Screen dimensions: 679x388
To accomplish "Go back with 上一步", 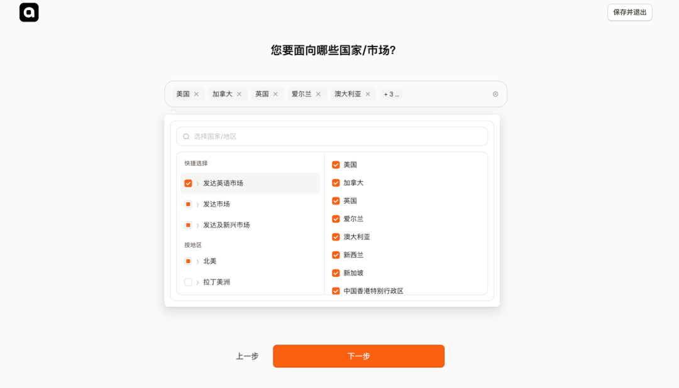I will pos(247,356).
